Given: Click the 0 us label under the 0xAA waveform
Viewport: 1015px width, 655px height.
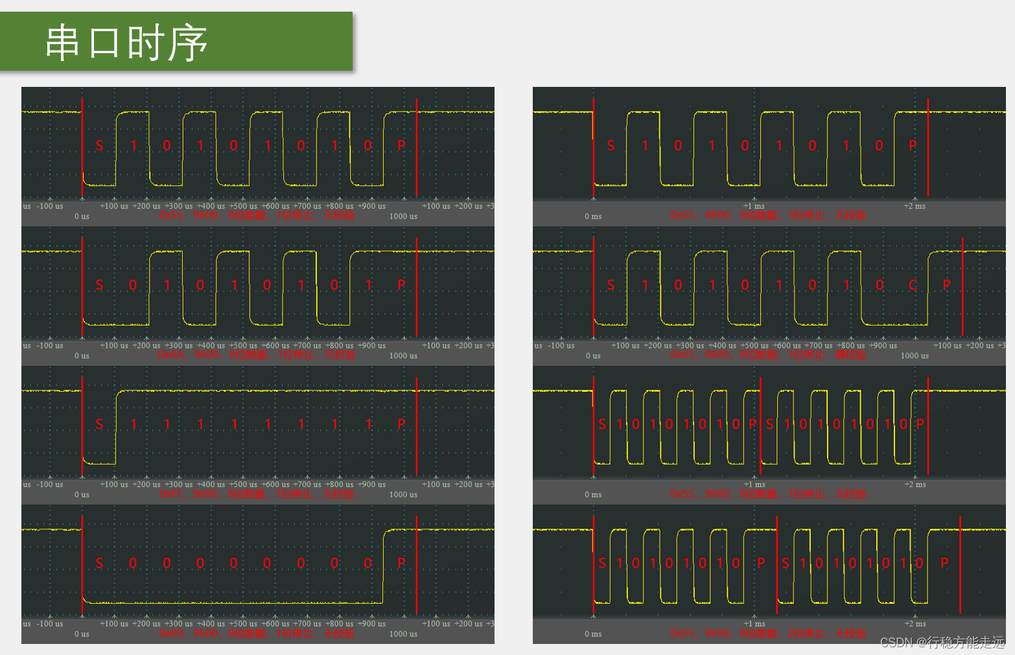Looking at the screenshot, I should (x=82, y=356).
